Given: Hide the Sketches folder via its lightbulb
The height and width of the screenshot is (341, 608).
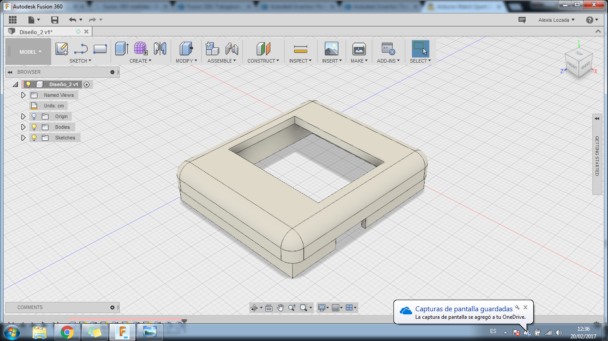Looking at the screenshot, I should [x=34, y=138].
